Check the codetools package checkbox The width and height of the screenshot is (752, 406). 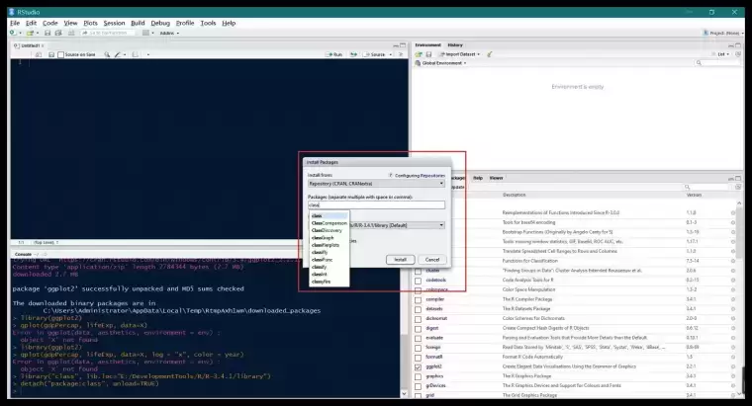(419, 281)
